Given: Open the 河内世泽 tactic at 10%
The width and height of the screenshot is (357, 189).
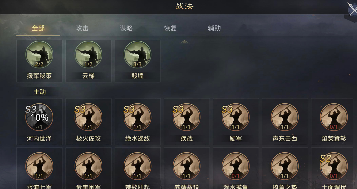Looking at the screenshot, I should 39,117.
